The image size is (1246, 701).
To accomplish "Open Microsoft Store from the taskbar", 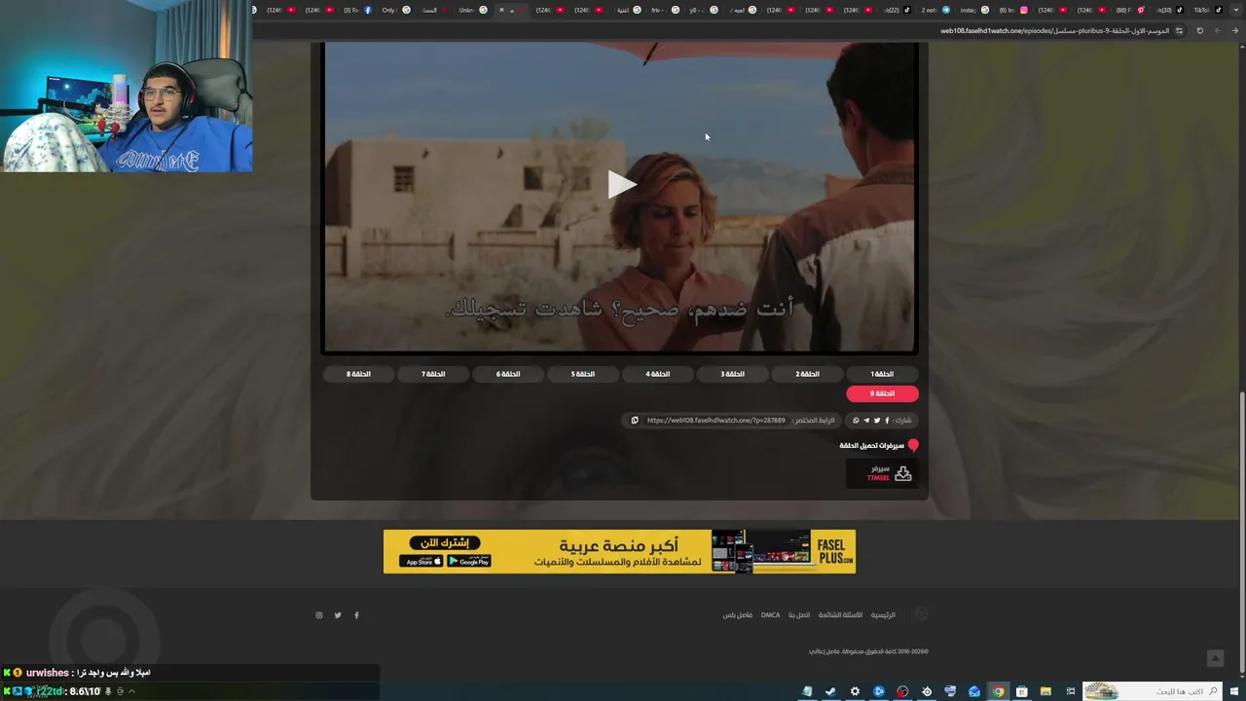I will pos(1021,691).
